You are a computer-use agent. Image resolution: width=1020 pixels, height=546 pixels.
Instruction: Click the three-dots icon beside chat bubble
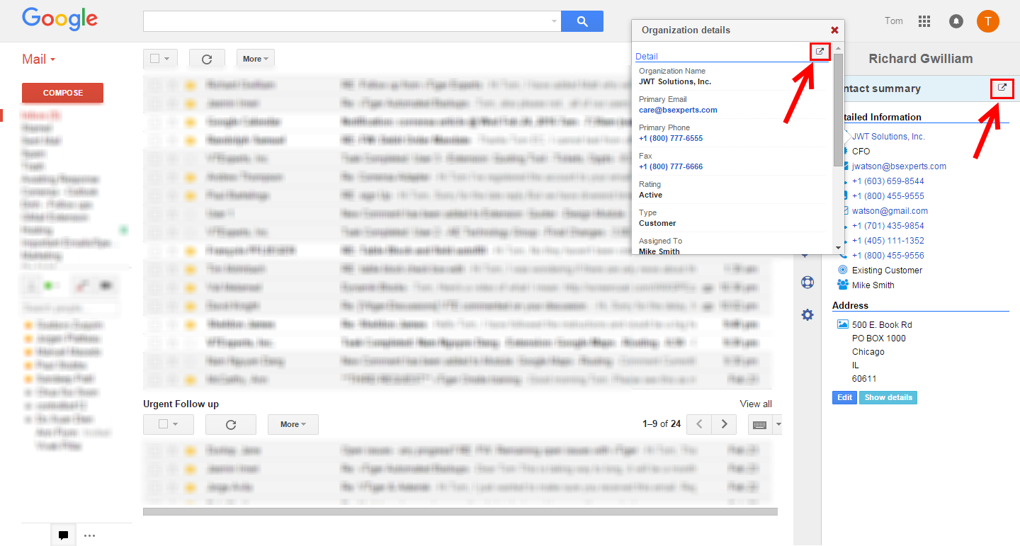pyautogui.click(x=89, y=535)
